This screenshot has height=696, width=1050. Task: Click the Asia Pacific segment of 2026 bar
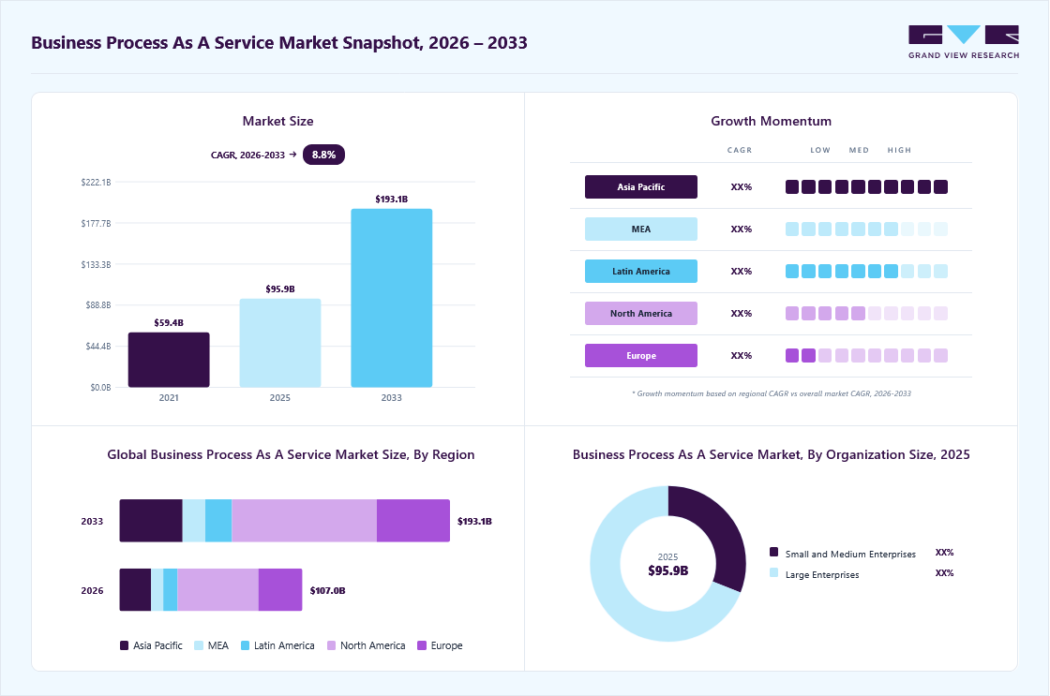tap(135, 589)
